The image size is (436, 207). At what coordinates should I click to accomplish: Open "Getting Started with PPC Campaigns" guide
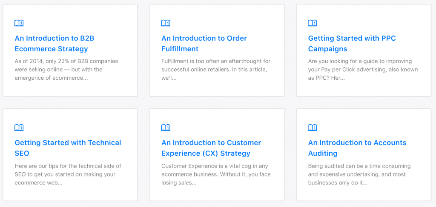pos(352,43)
